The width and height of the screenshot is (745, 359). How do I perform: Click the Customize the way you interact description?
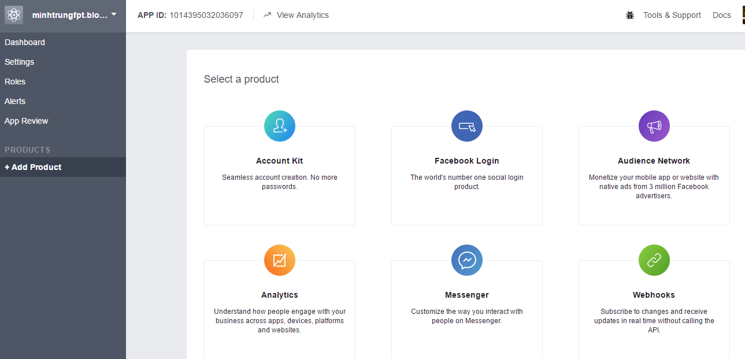[467, 316]
